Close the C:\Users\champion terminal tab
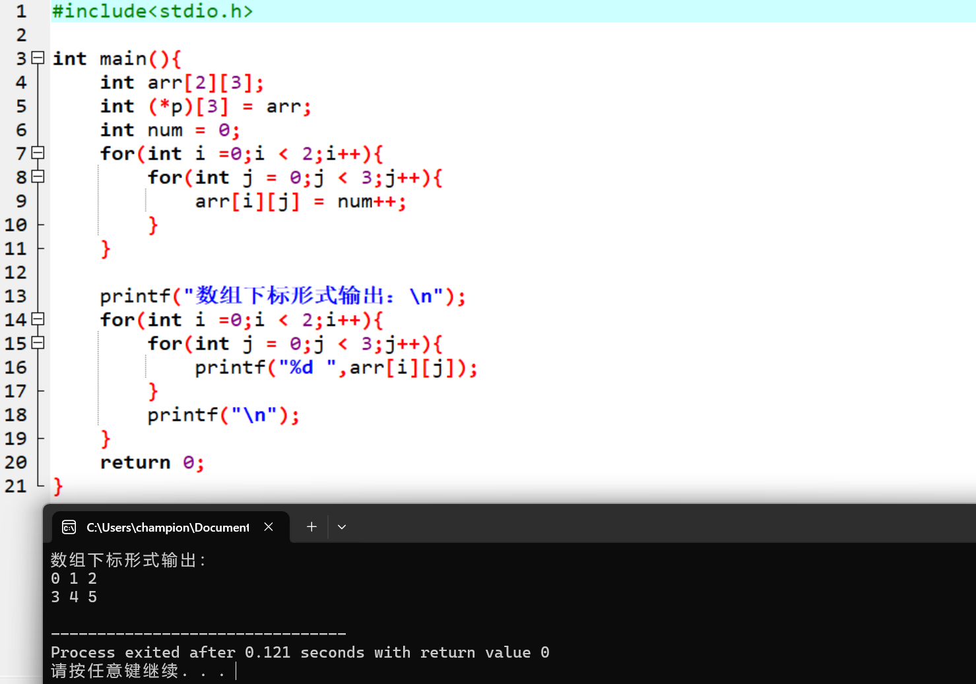 [269, 527]
